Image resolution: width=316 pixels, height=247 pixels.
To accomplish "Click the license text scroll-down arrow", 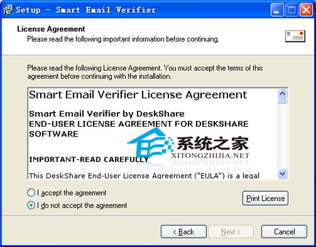I will pyautogui.click(x=282, y=174).
